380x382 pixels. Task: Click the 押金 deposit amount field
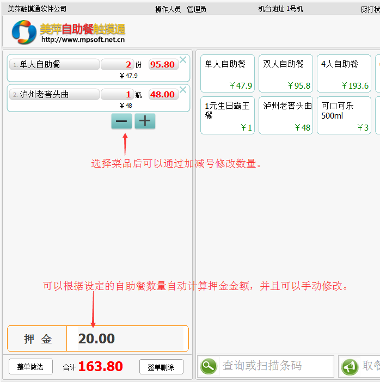[x=127, y=338]
